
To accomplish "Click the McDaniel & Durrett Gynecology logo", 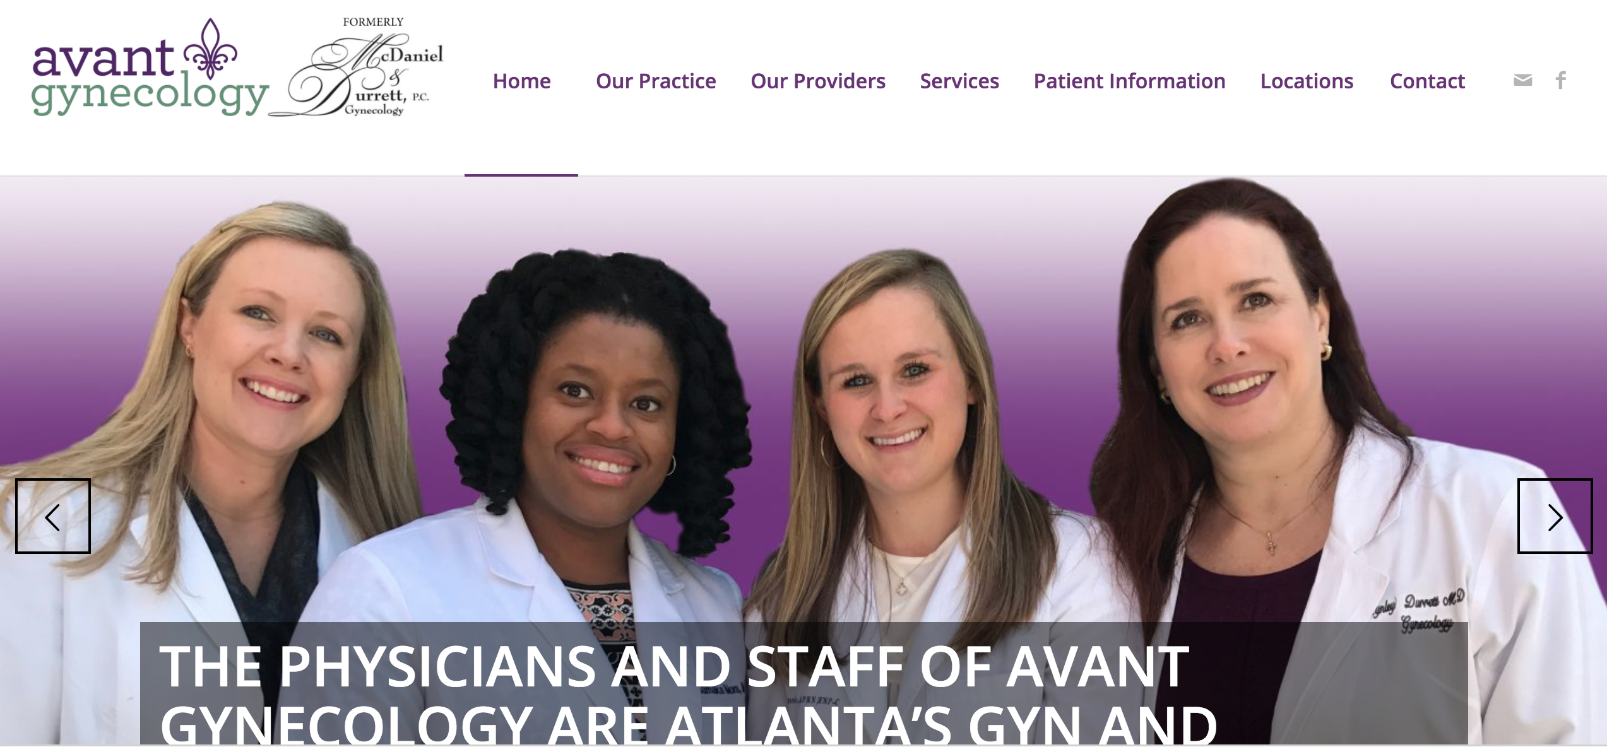I will 359,68.
